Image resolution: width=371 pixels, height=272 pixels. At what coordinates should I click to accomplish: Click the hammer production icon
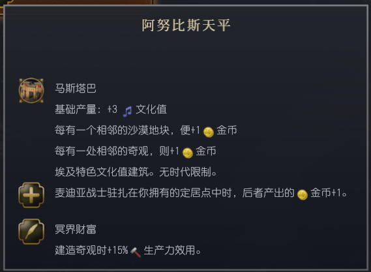coord(136,252)
